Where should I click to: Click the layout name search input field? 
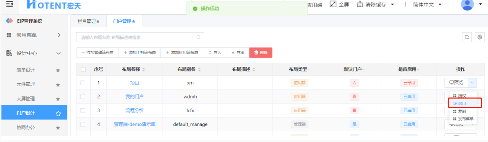140,37
